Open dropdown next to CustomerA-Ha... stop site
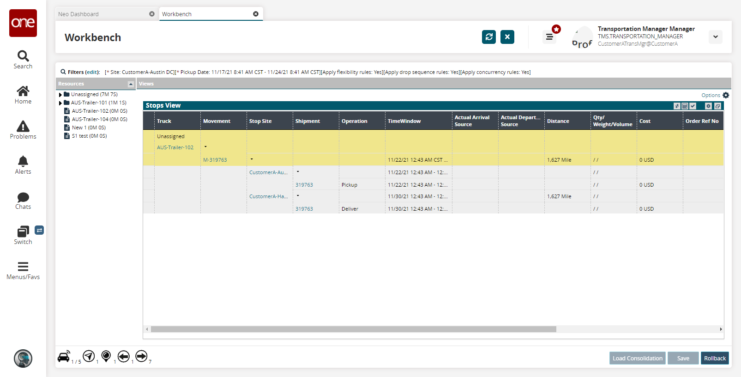The width and height of the screenshot is (741, 377). click(298, 196)
